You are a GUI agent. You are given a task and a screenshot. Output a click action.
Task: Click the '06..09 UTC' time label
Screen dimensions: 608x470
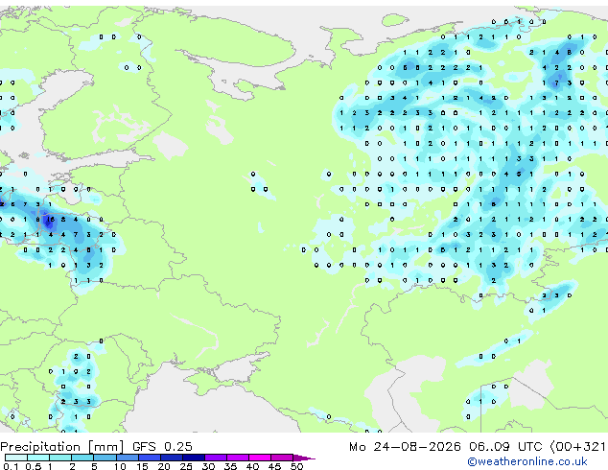505,447
